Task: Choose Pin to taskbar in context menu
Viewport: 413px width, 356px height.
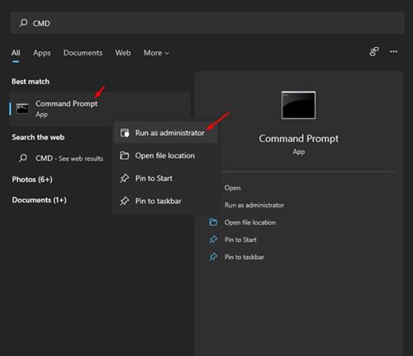Action: [166, 201]
